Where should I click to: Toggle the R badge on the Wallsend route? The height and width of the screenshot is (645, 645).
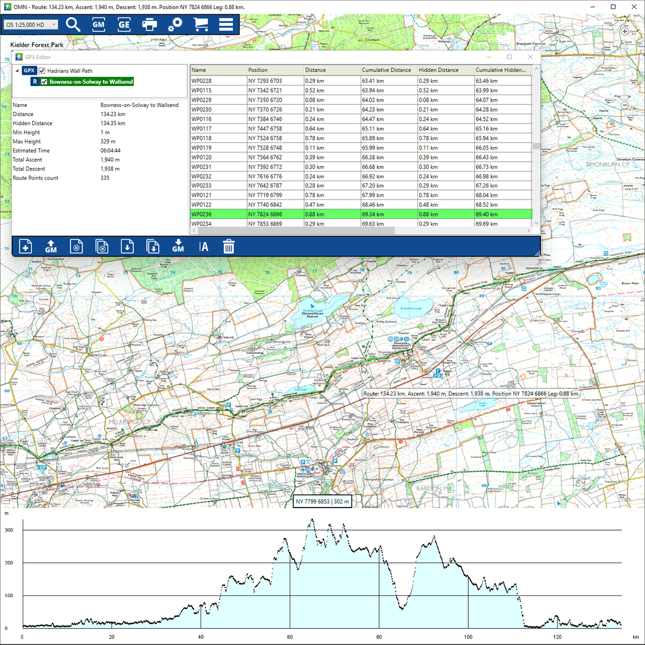(34, 81)
